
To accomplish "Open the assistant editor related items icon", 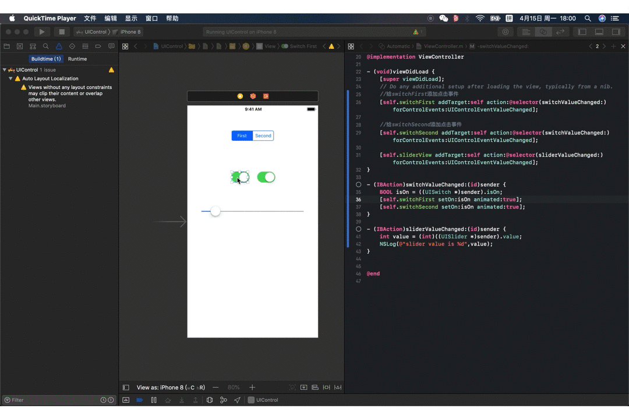I will click(x=351, y=47).
